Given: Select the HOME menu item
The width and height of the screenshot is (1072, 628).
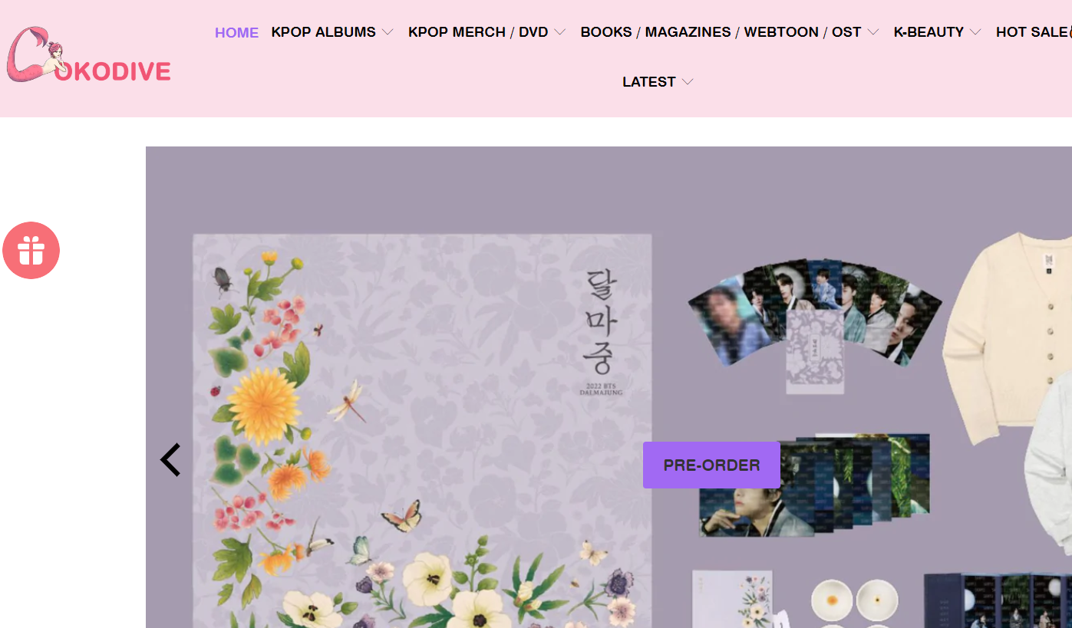Looking at the screenshot, I should 236,32.
